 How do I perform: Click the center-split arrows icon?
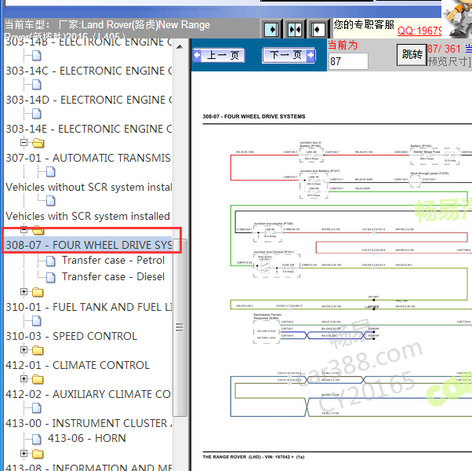(x=295, y=30)
